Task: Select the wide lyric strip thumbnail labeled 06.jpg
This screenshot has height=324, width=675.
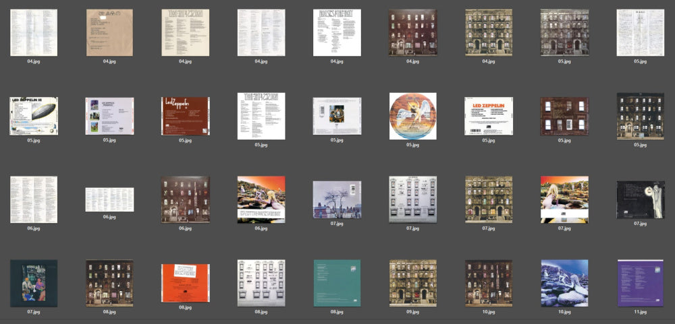Action: pos(109,199)
